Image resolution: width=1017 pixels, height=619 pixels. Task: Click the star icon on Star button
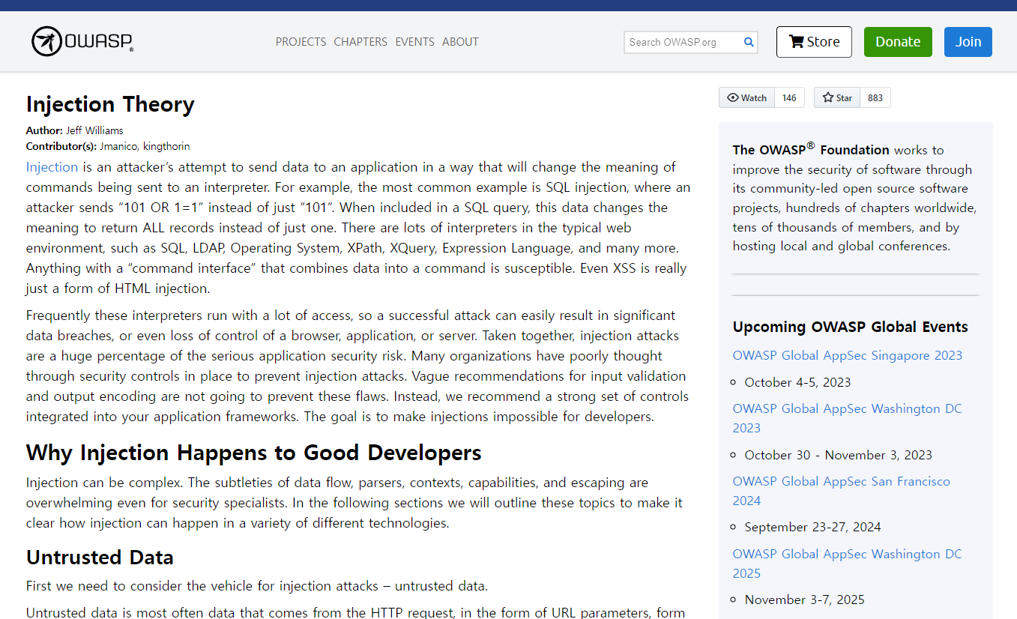pyautogui.click(x=828, y=97)
